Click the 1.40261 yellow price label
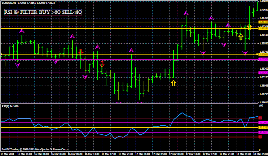Screen dimensions: 268x156 coord(263,29)
